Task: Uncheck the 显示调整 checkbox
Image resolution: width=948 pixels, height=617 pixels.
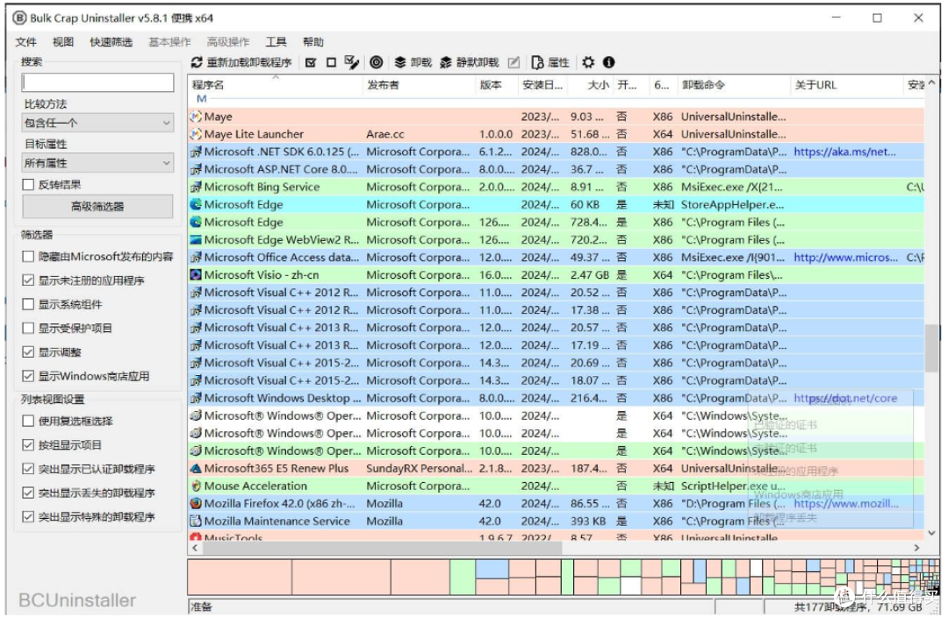Action: (x=28, y=352)
